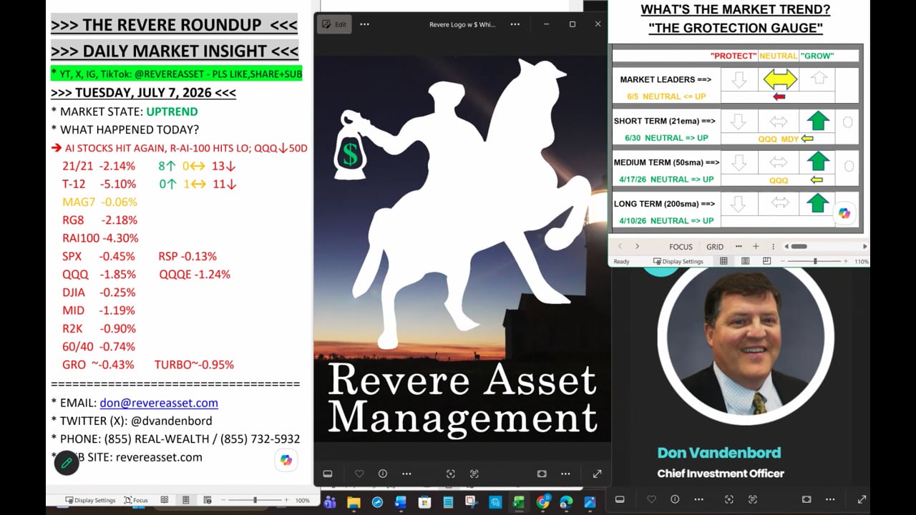The width and height of the screenshot is (916, 515).
Task: Show more Excel sheet tabs via ellipsis
Action: [739, 247]
